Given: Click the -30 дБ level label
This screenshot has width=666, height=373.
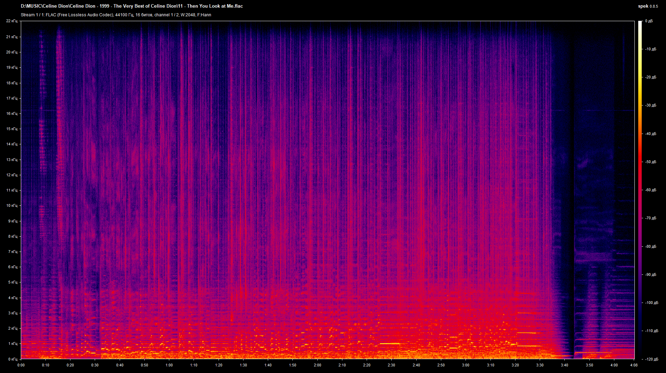Looking at the screenshot, I should coord(650,105).
